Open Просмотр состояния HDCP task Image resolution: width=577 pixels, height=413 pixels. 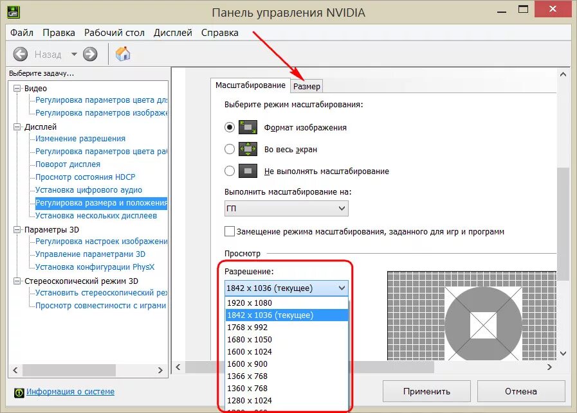pos(86,177)
